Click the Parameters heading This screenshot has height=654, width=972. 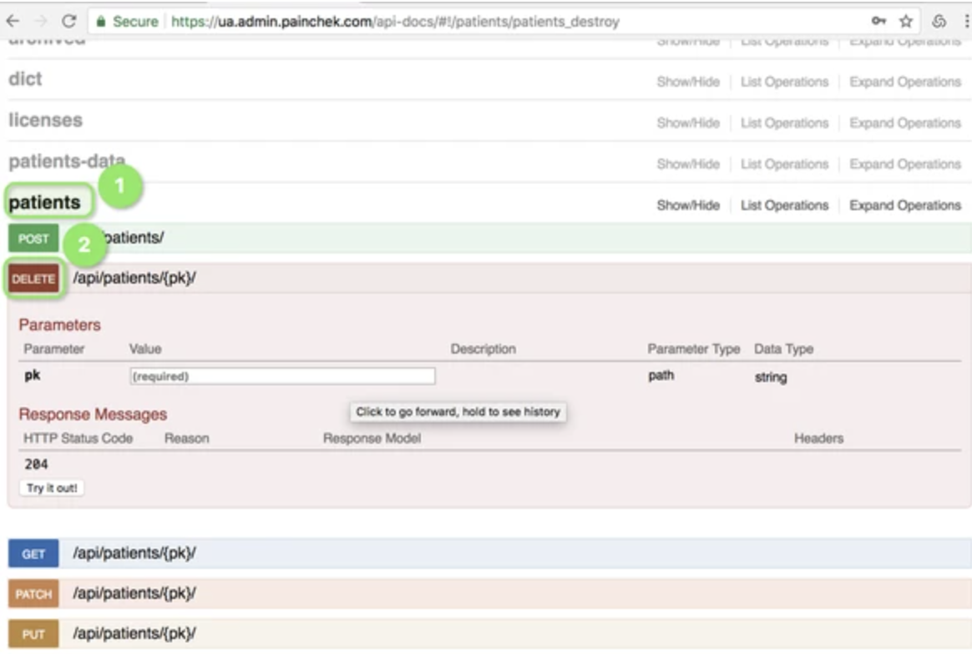tap(59, 325)
